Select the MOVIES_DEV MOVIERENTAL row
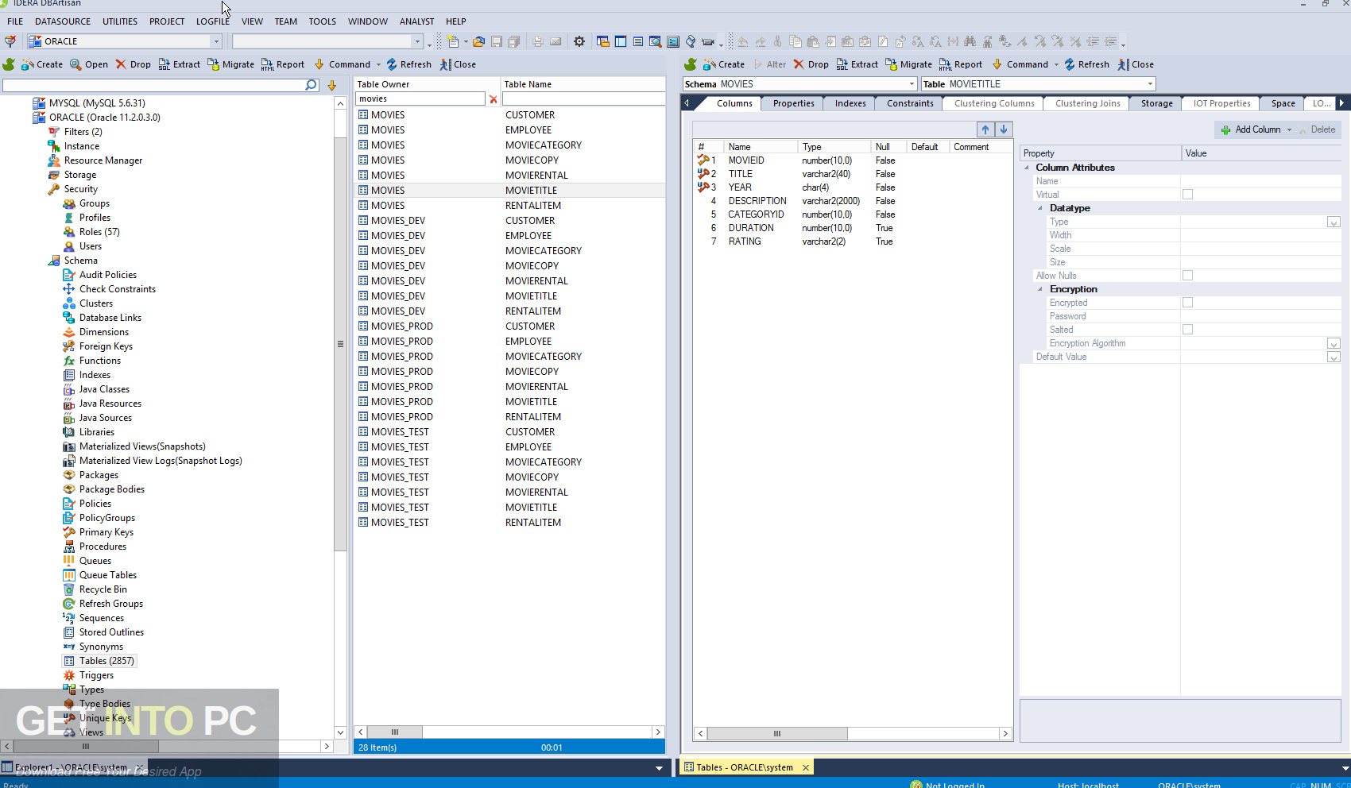The width and height of the screenshot is (1351, 788). click(x=509, y=281)
